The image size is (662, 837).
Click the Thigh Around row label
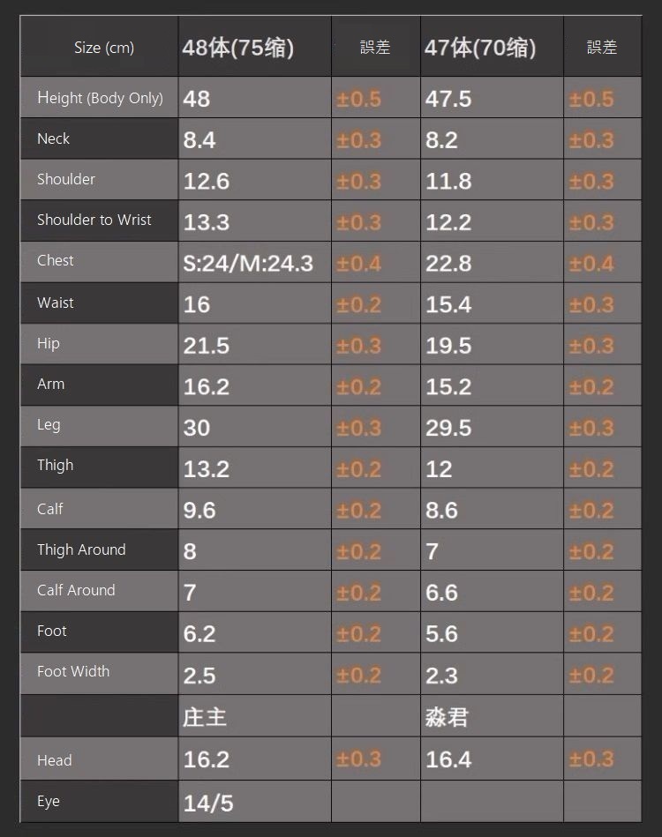click(81, 549)
